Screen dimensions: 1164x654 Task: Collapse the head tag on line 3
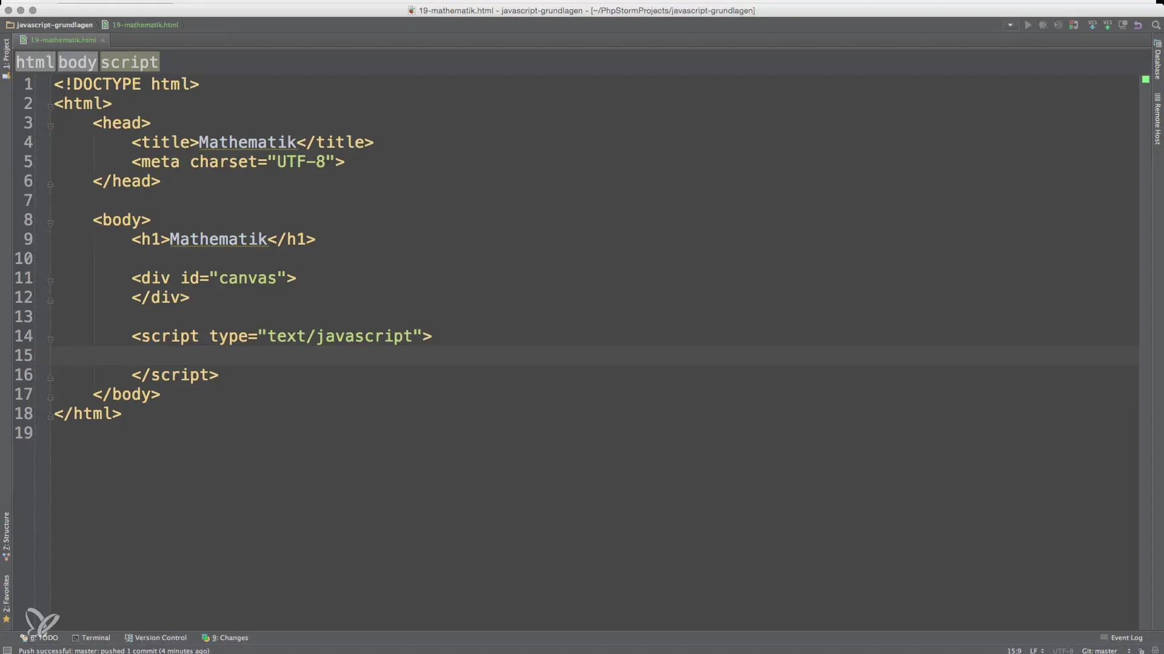pyautogui.click(x=50, y=126)
